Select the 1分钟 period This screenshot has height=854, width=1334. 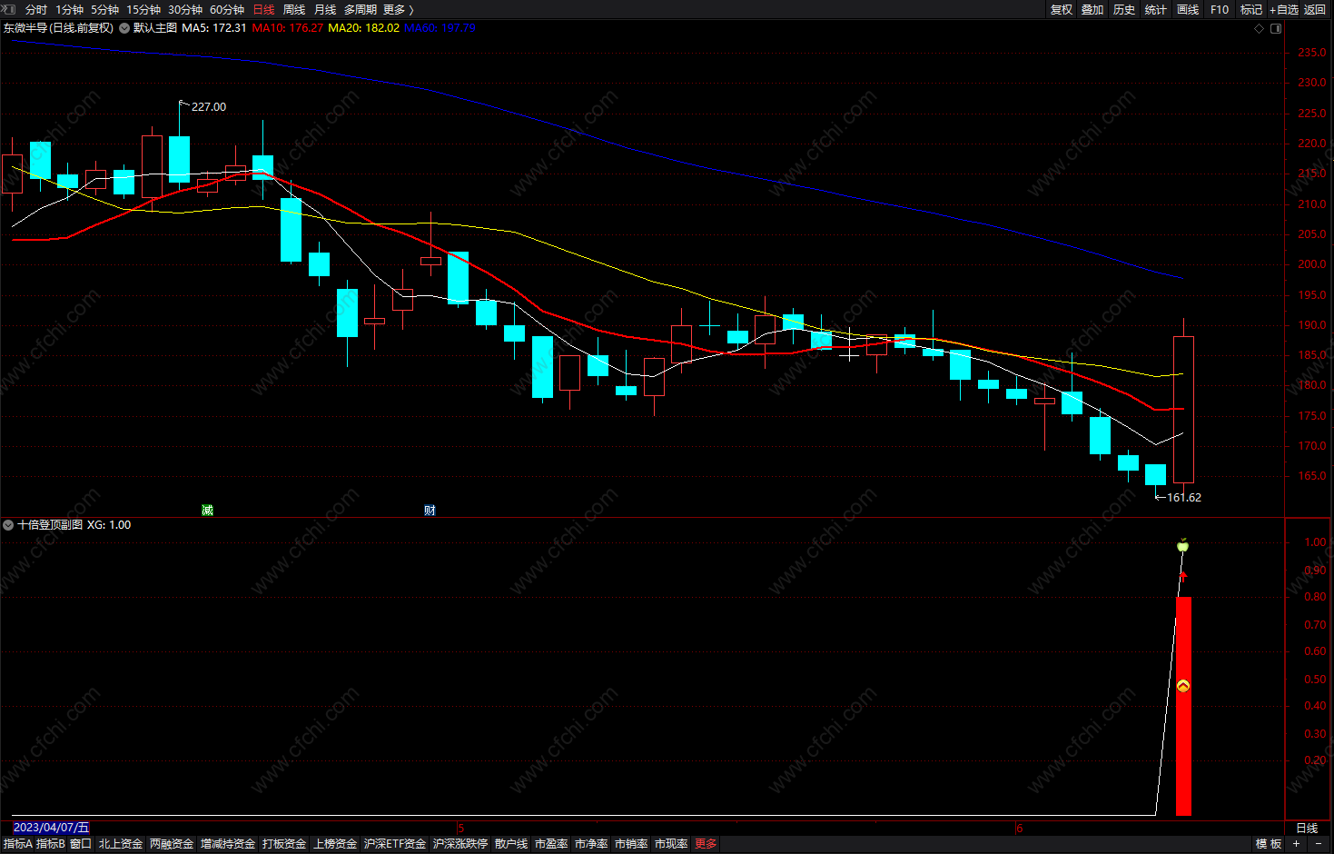tap(69, 9)
